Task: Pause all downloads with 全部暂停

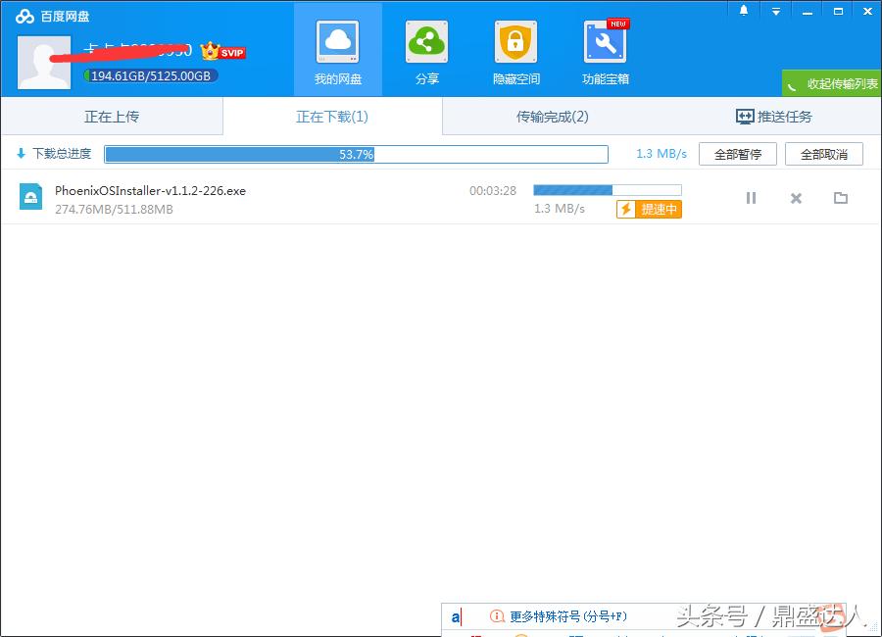Action: coord(737,153)
